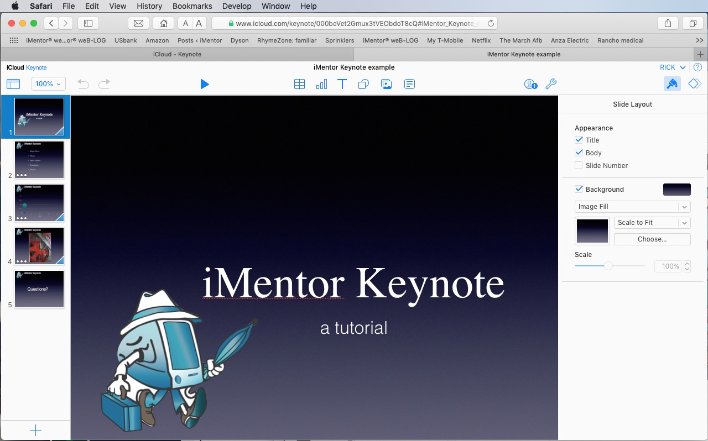This screenshot has width=708, height=441.
Task: Uncheck the Background checkbox
Action: click(x=579, y=189)
